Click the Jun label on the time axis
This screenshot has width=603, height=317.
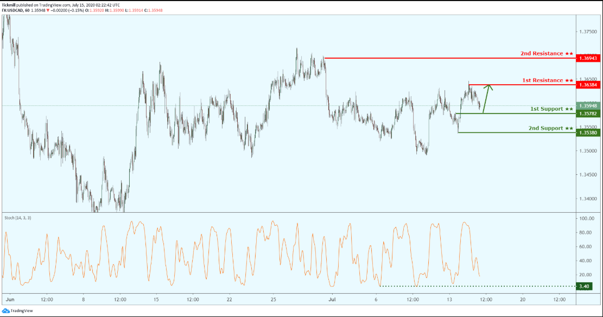coord(10,299)
